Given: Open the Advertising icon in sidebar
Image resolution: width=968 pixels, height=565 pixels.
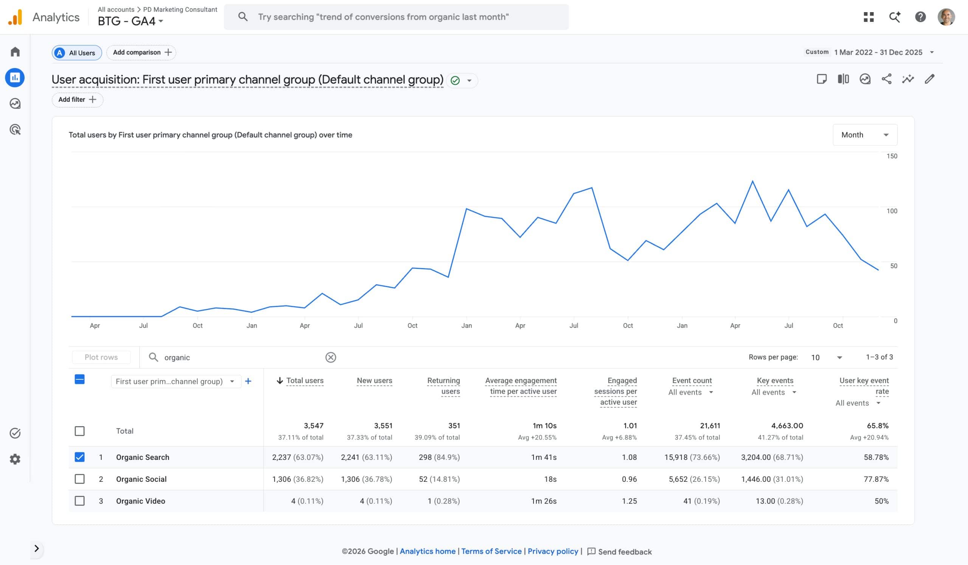Looking at the screenshot, I should (x=15, y=129).
